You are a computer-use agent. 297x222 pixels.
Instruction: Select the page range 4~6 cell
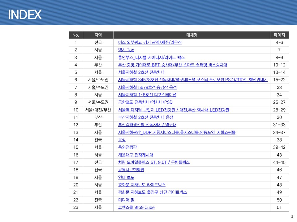tap(279, 42)
